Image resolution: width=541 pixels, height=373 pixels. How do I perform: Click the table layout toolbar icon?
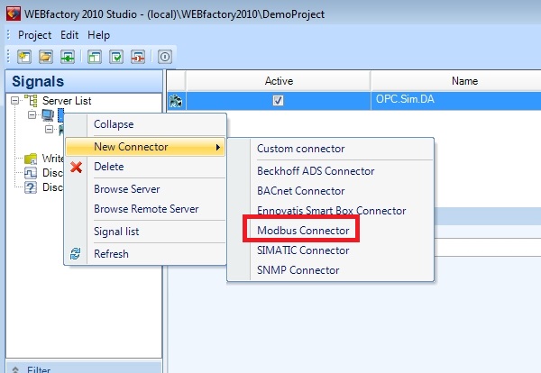point(95,56)
